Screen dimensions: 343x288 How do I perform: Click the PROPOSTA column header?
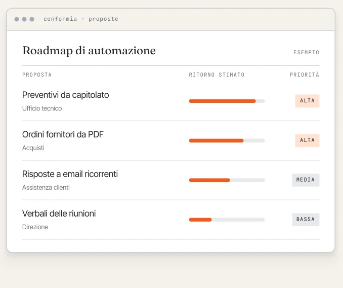pyautogui.click(x=37, y=75)
